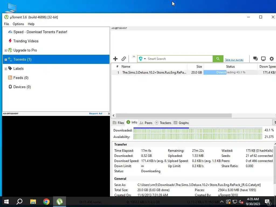Click the Save As path text
Image resolution: width=276 pixels, height=207 pixels.
click(x=199, y=185)
